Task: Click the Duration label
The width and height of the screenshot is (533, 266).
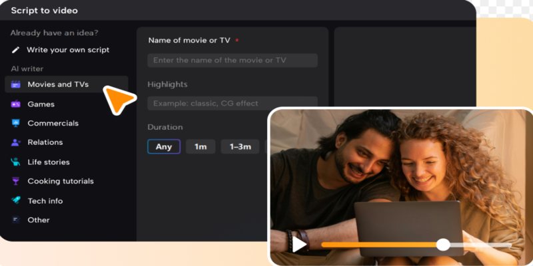Action: coord(165,127)
